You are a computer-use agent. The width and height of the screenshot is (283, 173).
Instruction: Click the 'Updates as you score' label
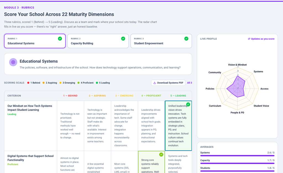(x=263, y=39)
